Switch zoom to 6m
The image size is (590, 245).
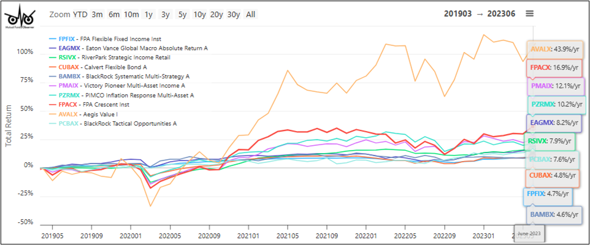(114, 14)
